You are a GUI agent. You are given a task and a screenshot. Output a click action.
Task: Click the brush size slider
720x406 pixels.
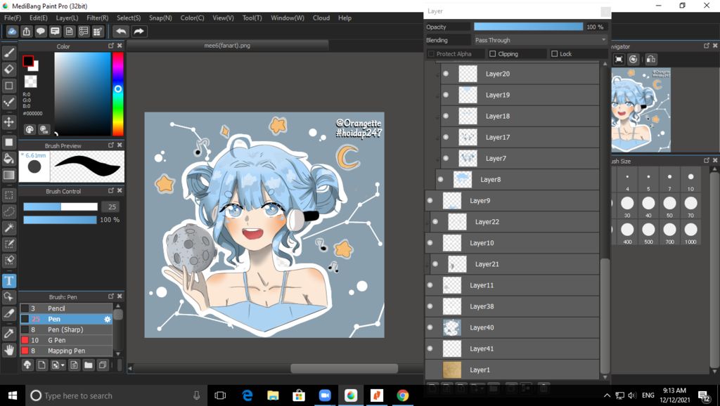[60, 207]
